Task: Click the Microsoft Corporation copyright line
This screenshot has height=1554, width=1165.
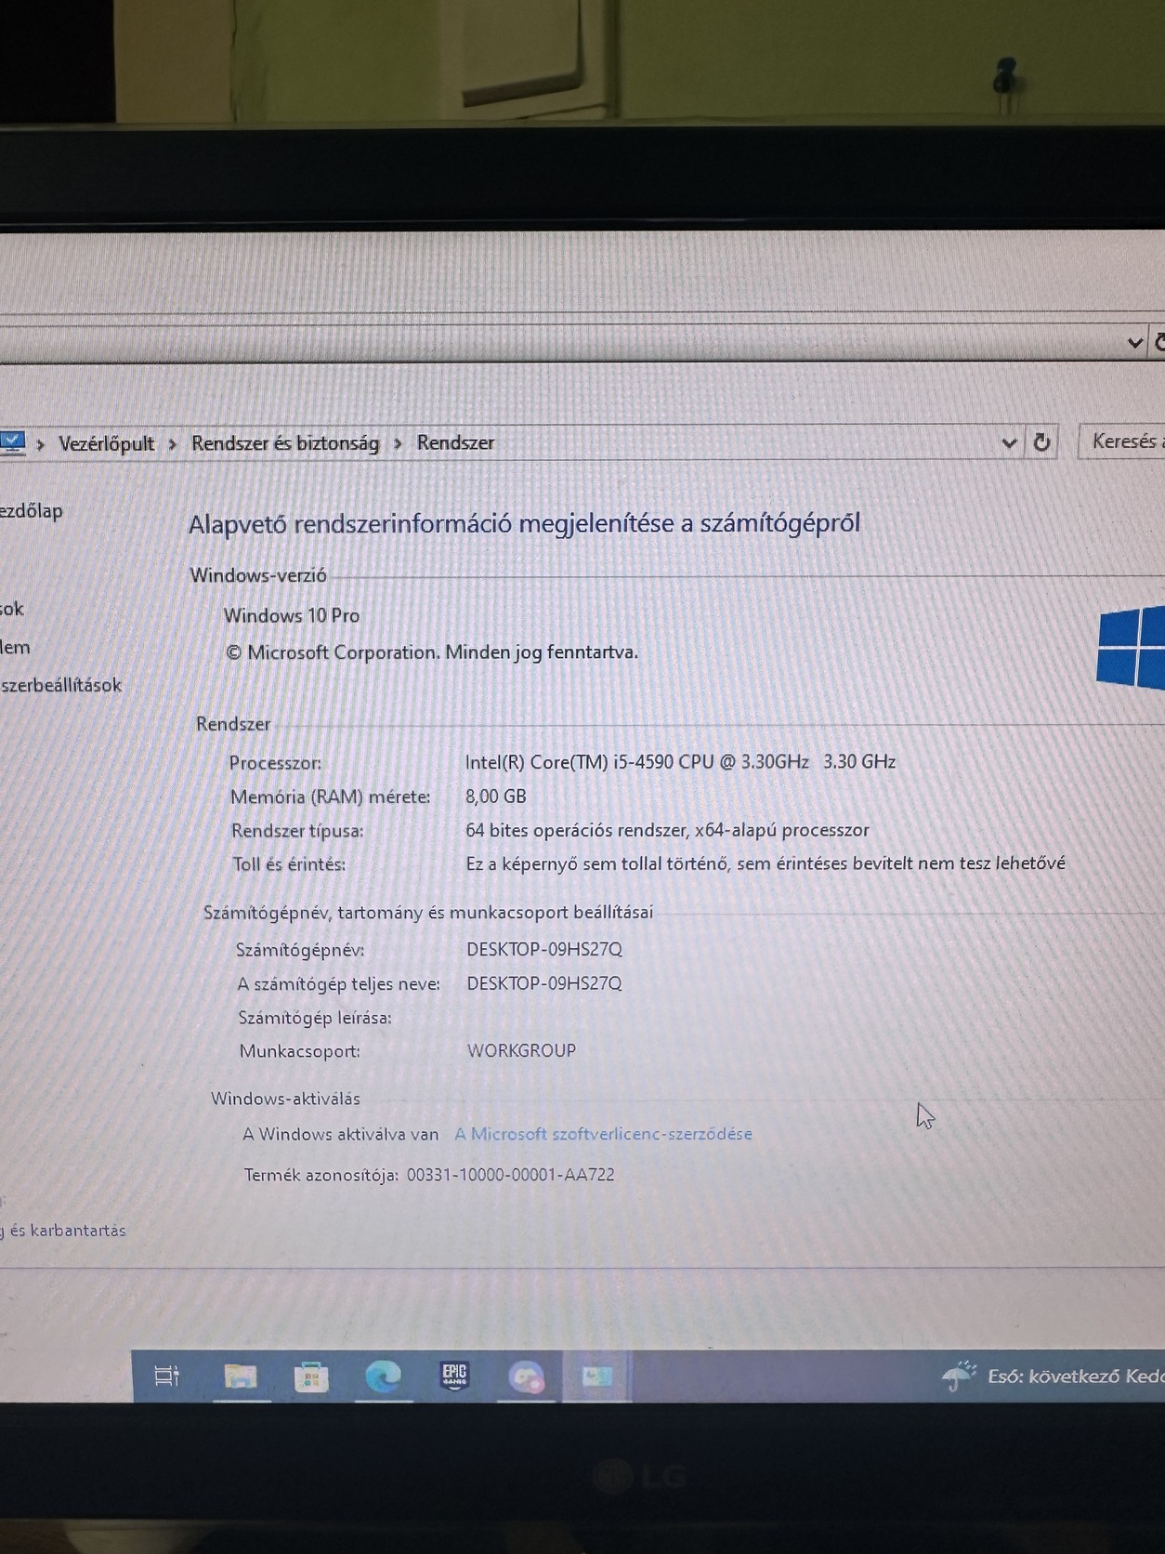Action: (x=432, y=652)
